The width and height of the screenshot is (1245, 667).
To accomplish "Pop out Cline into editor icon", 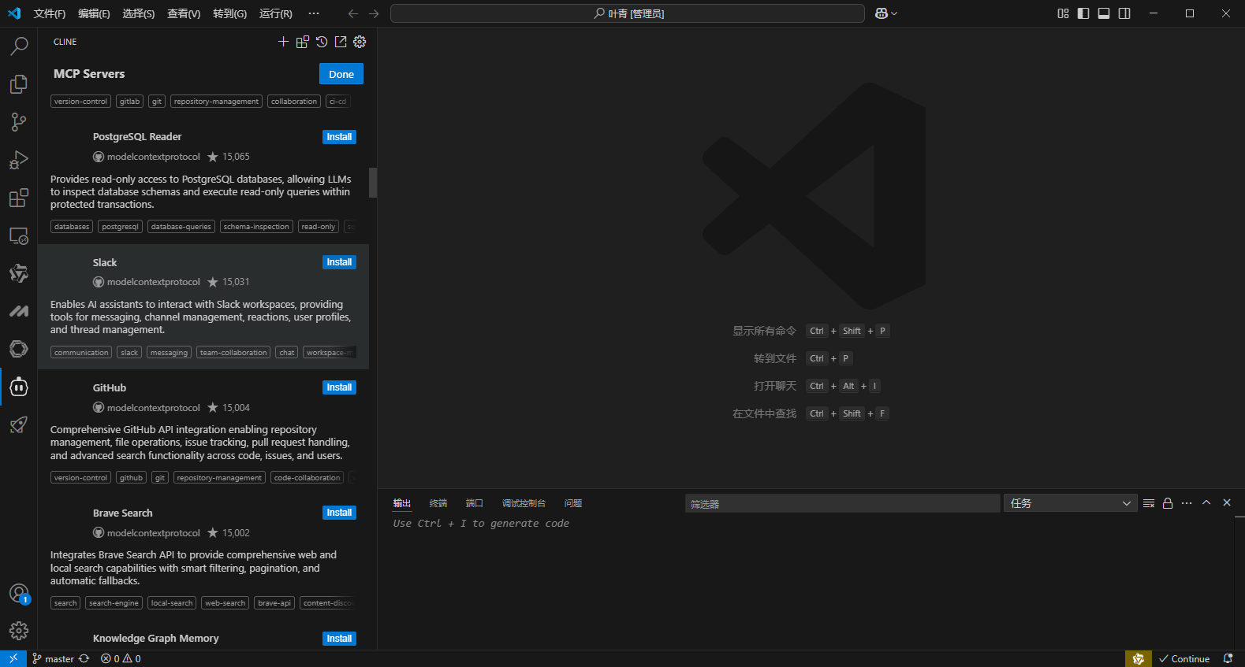I will (x=341, y=42).
